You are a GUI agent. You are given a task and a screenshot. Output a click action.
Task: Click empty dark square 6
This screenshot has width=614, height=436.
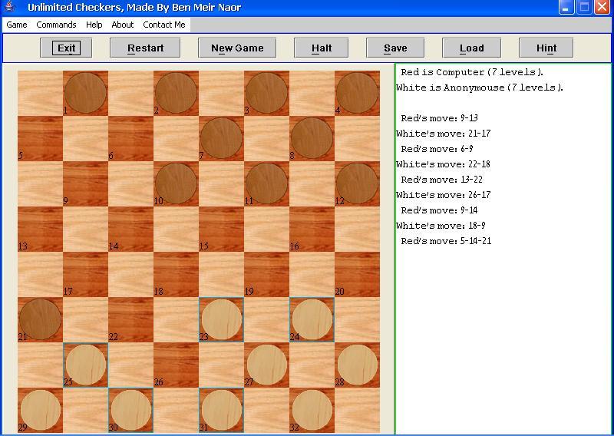pos(130,138)
